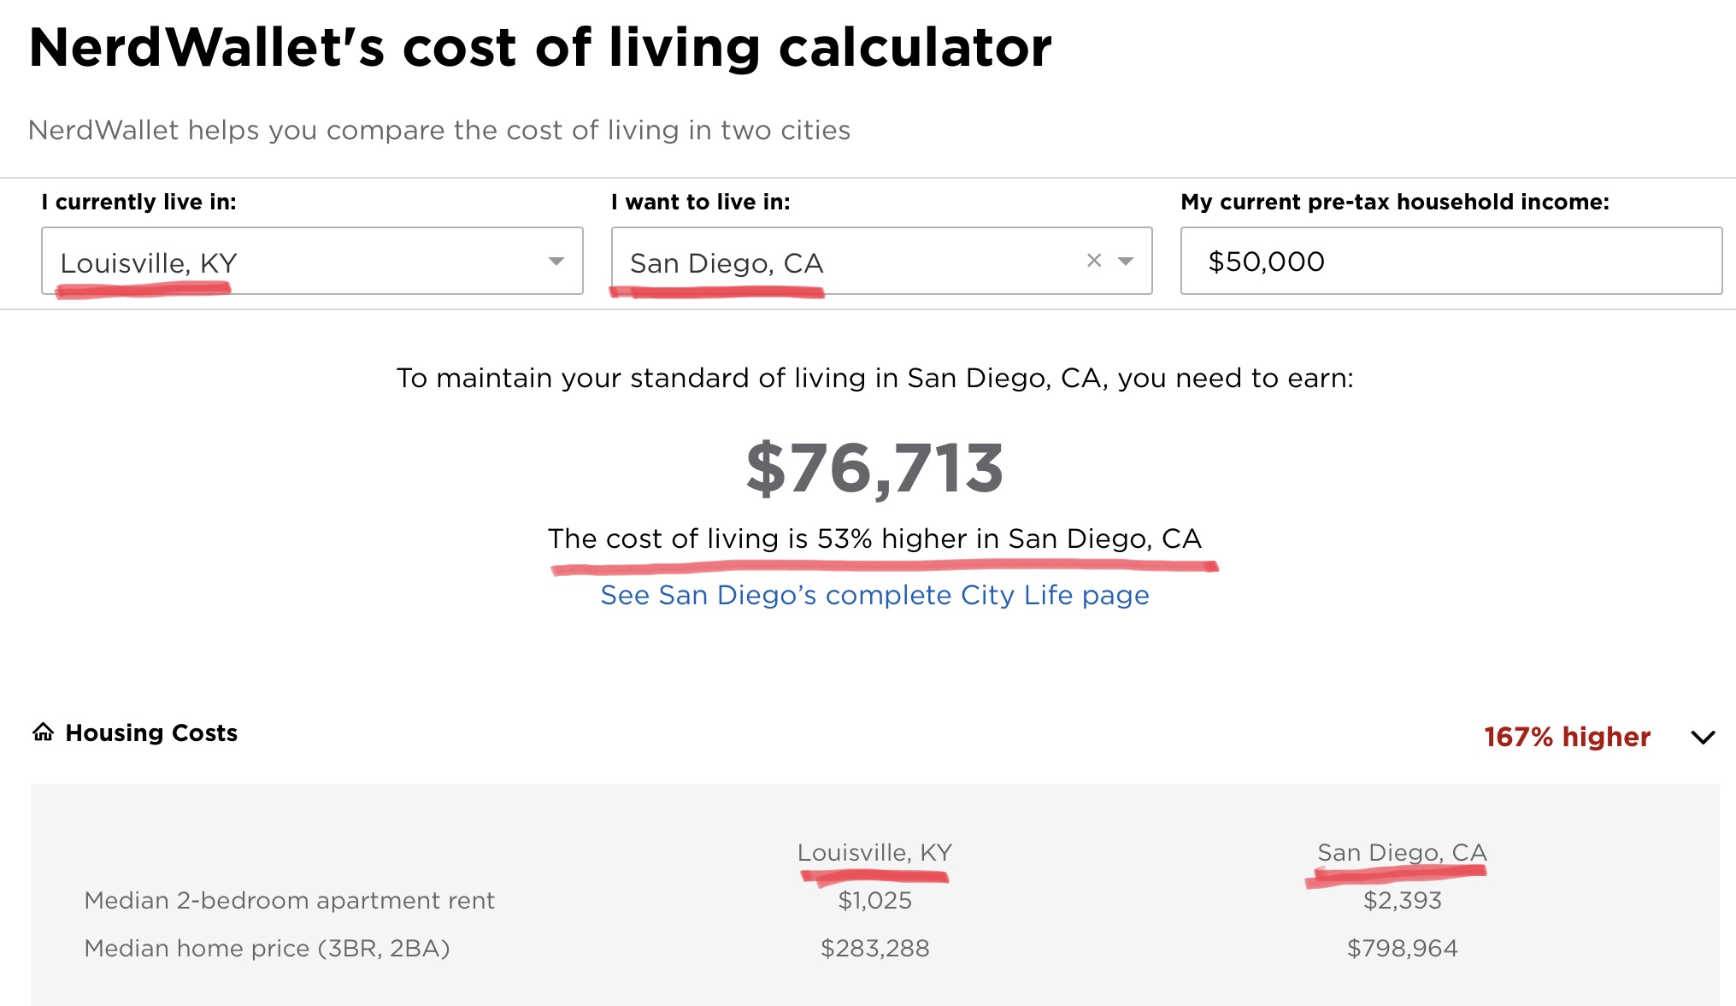The image size is (1736, 1006).
Task: Click the $76,713 required income figure
Action: click(874, 468)
